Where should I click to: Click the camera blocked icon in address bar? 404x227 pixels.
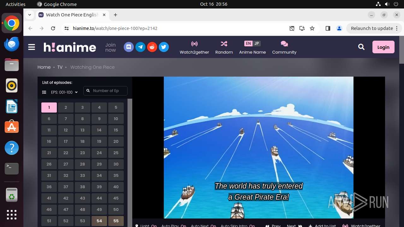click(x=292, y=28)
